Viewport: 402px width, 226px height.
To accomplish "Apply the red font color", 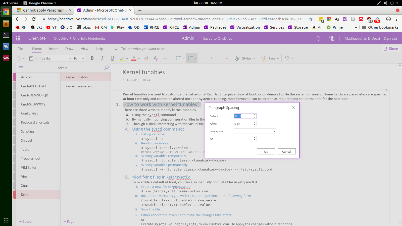I will tap(134, 58).
